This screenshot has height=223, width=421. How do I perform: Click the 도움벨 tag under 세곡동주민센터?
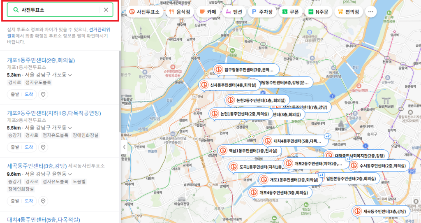point(79,181)
